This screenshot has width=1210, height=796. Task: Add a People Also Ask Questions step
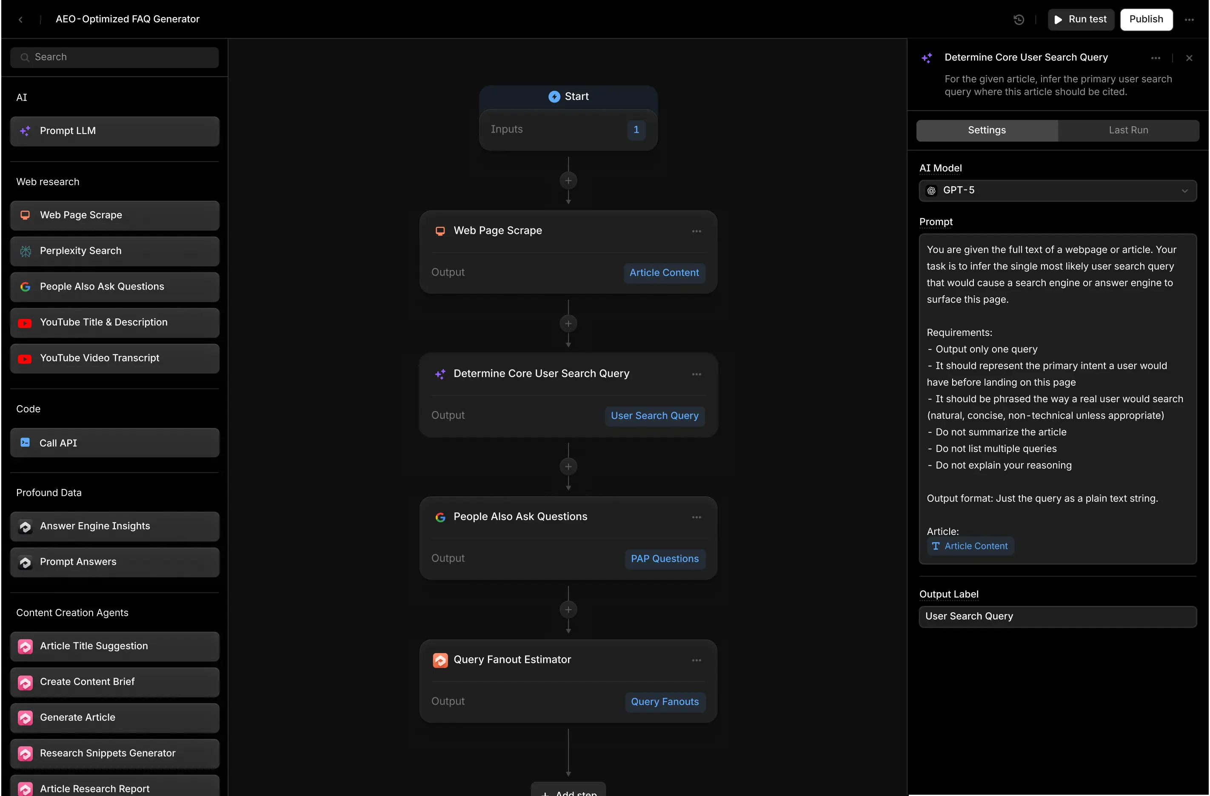[114, 287]
